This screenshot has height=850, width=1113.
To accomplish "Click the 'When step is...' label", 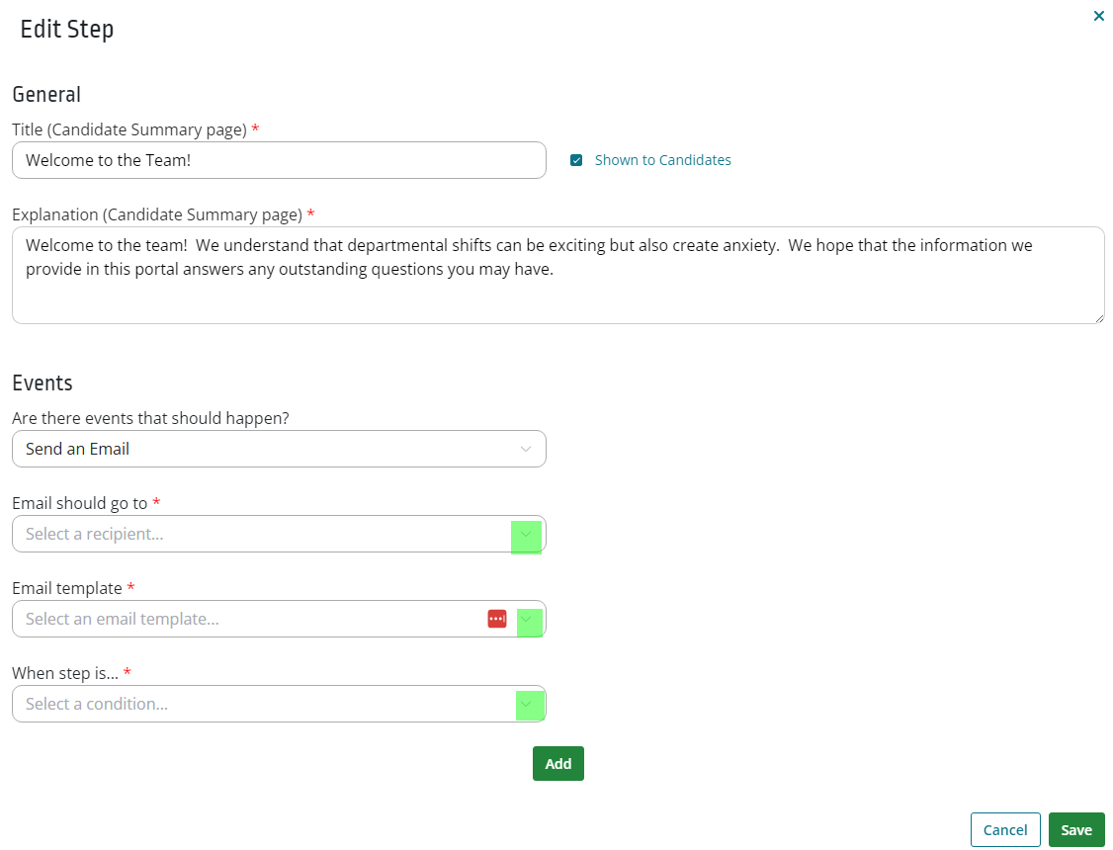I will (65, 673).
